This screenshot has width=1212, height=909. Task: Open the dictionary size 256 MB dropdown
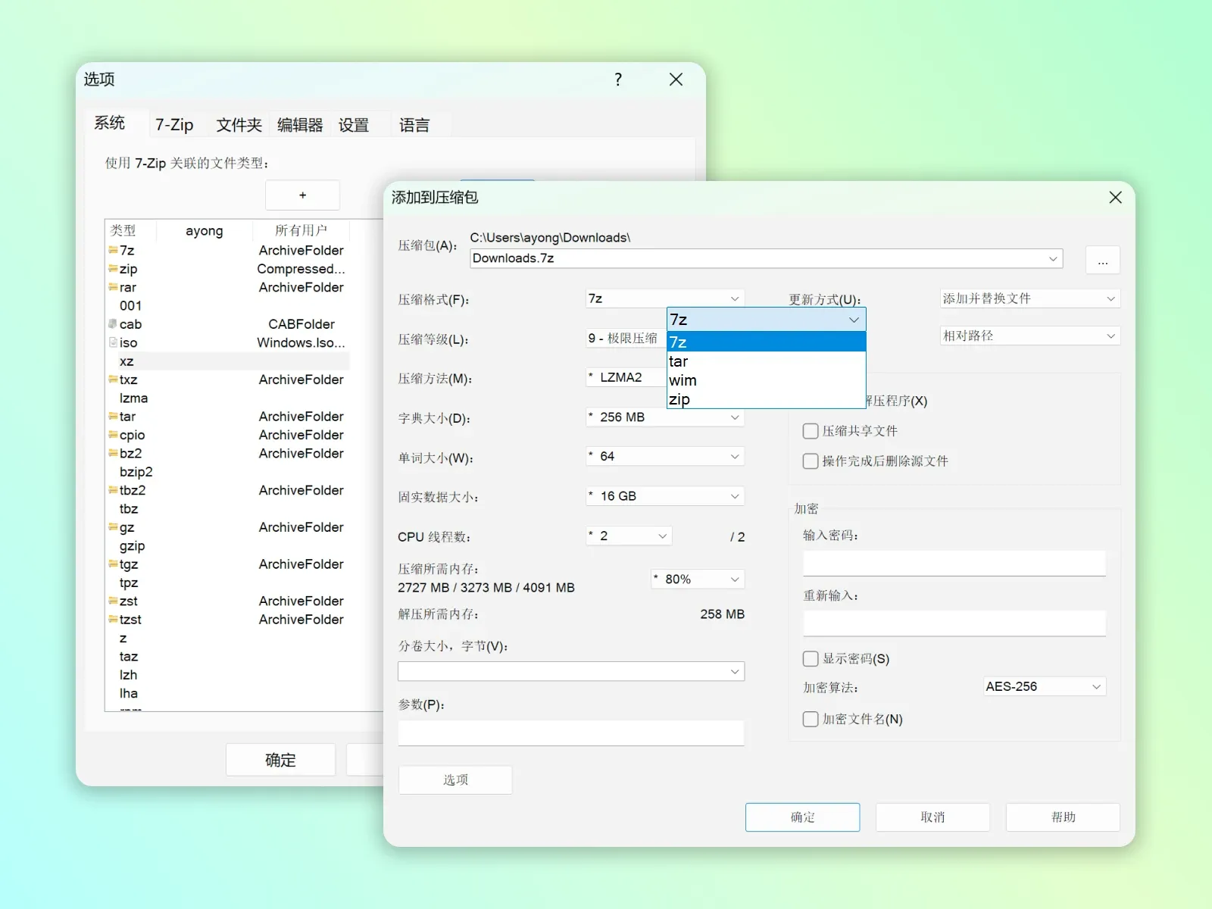pos(665,417)
